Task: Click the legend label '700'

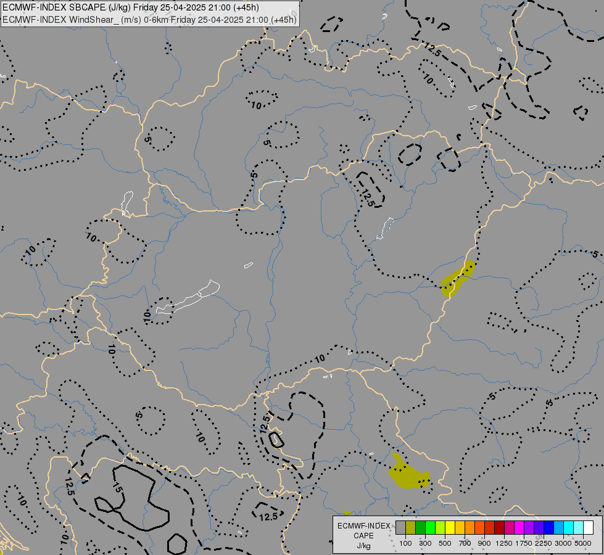Action: point(465,543)
